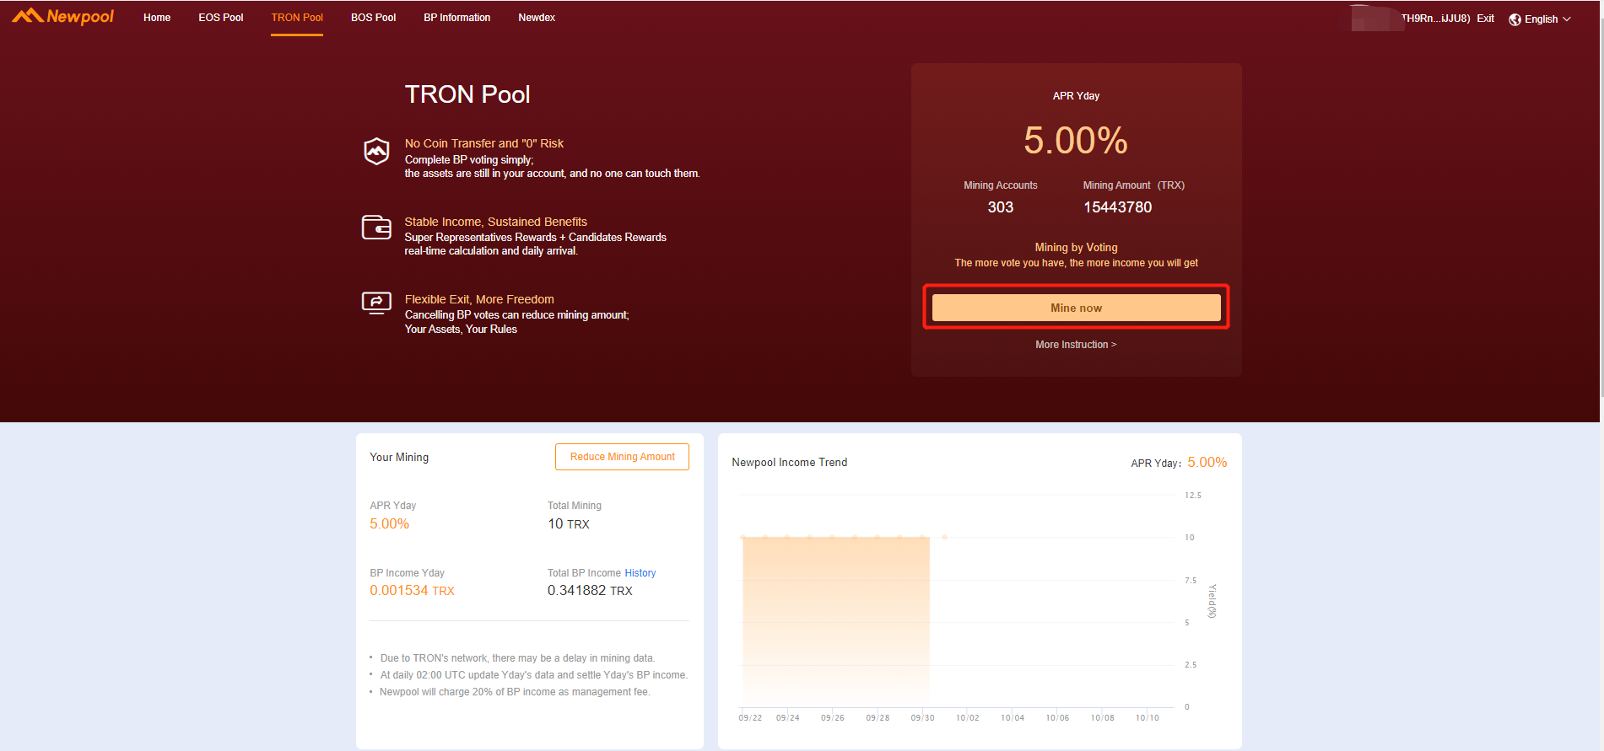Click the 10/10 date on chart axis
This screenshot has height=751, width=1604.
coord(1147,718)
